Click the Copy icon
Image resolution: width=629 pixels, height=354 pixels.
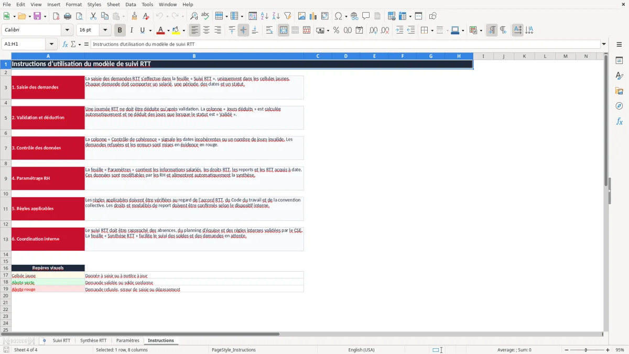point(105,16)
